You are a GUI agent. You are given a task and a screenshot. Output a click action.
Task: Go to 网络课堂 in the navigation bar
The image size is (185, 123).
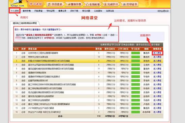pyautogui.click(x=38, y=11)
